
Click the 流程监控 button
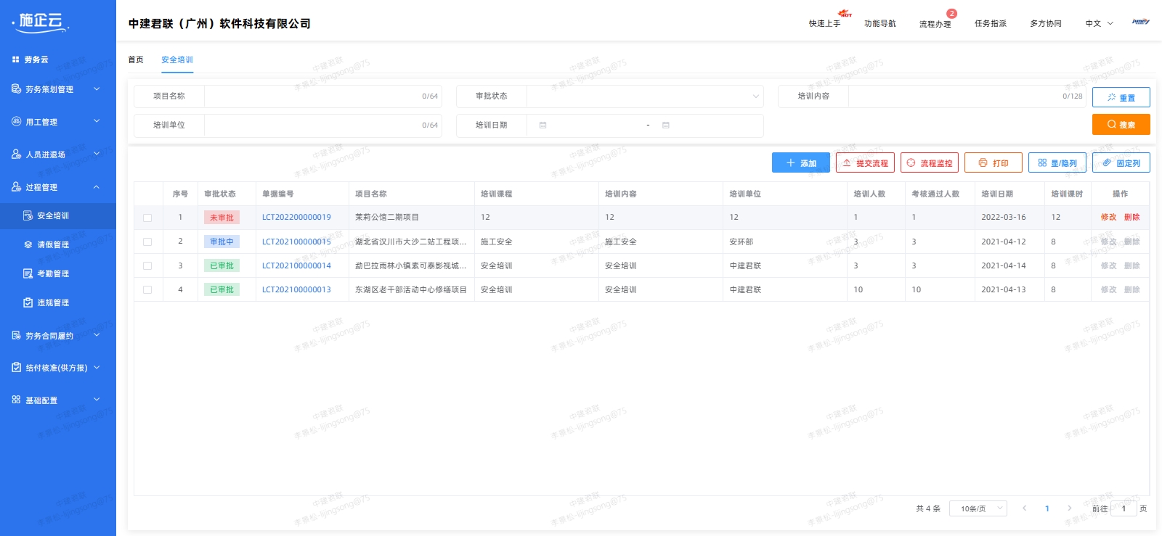(x=930, y=162)
